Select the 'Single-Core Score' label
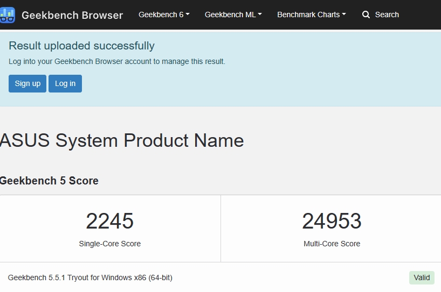Viewport: 441px width, 292px height. (109, 244)
